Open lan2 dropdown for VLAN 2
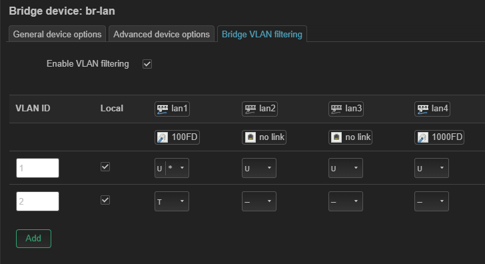This screenshot has width=485, height=264. (x=259, y=201)
